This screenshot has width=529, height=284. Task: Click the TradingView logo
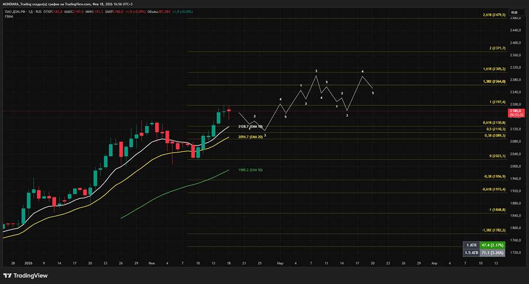25,276
